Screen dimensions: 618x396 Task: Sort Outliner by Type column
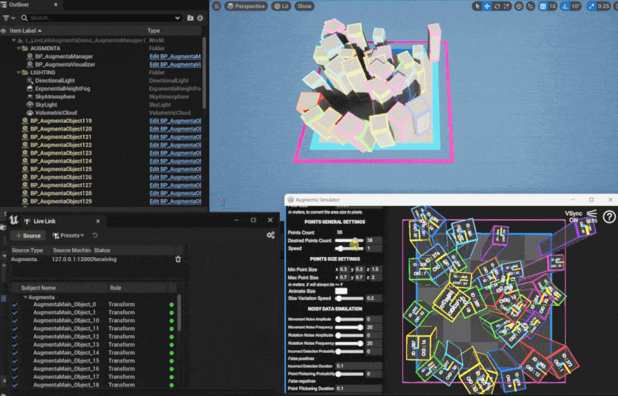click(153, 31)
